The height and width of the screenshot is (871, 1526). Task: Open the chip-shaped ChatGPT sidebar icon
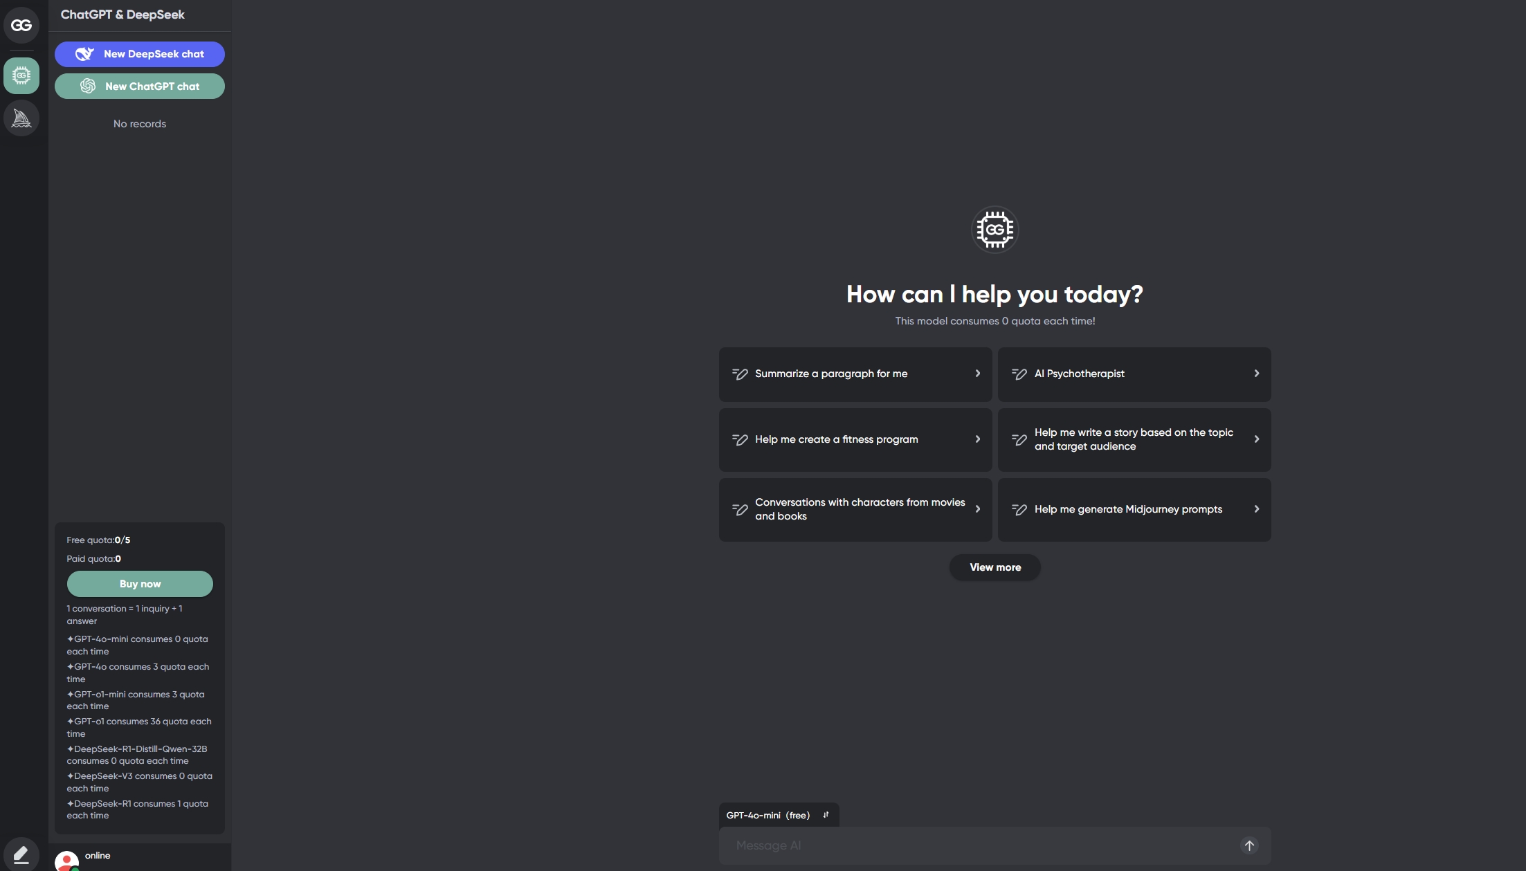[x=21, y=75]
